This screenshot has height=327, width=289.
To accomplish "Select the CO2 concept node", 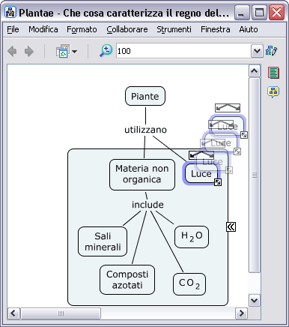I will point(189,284).
